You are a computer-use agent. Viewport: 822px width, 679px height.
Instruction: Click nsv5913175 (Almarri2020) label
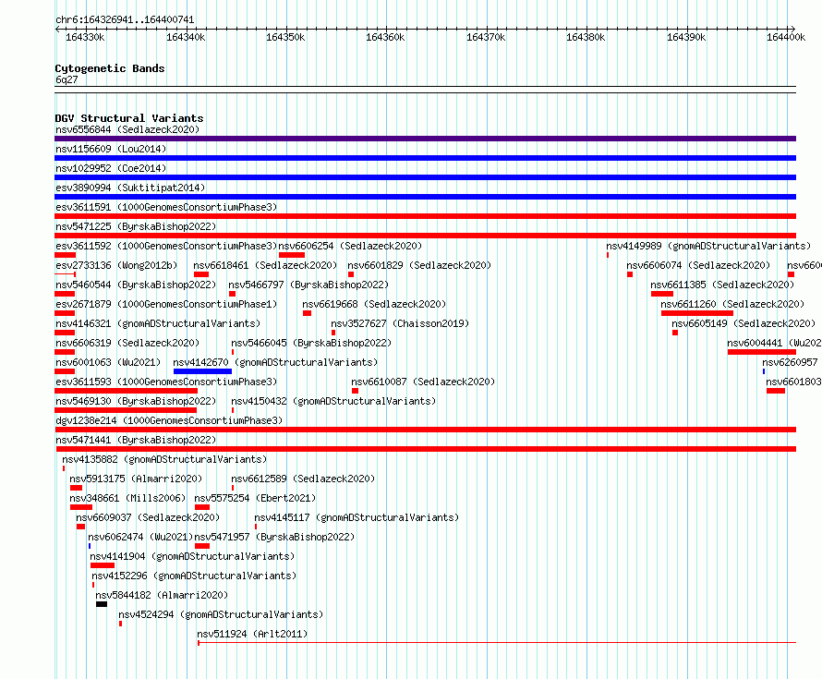tap(136, 479)
